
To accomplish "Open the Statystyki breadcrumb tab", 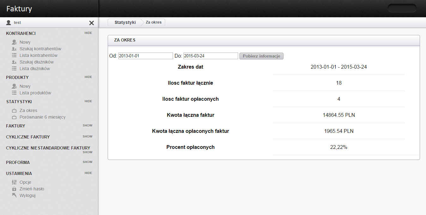I will coord(125,23).
